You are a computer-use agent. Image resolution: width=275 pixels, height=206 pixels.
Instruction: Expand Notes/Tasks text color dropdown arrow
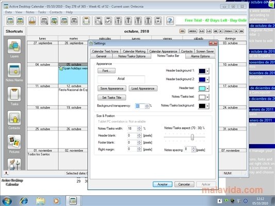[x=207, y=97]
